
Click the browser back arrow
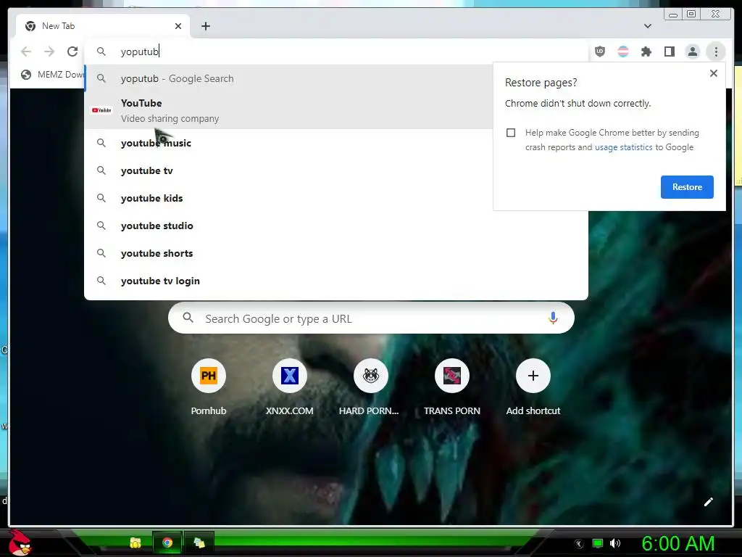[26, 51]
